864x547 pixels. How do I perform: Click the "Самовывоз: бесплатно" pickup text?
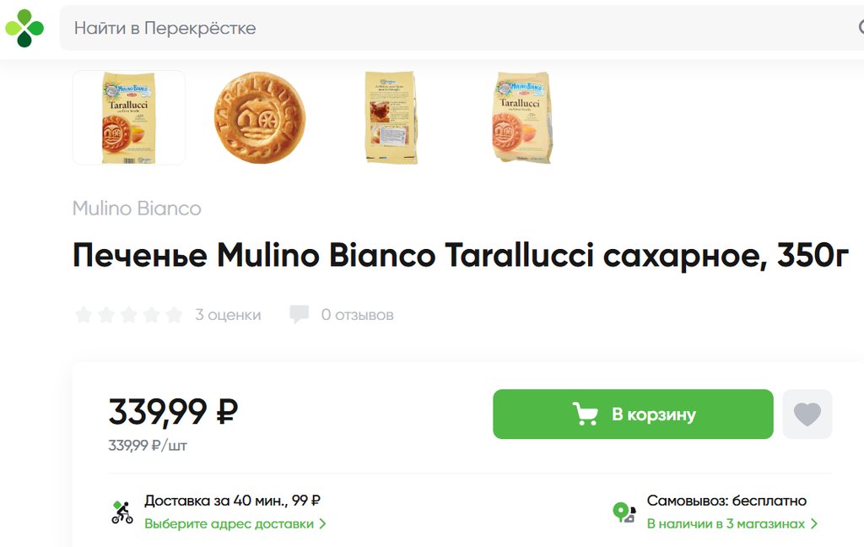[x=726, y=501]
